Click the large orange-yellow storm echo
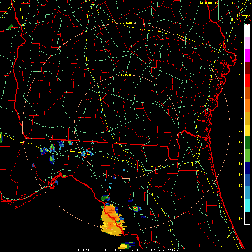The width and height of the screenshot is (252, 252). 113,220
